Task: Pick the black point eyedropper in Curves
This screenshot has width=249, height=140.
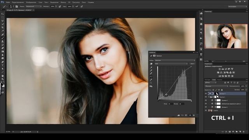Action: coord(151,67)
